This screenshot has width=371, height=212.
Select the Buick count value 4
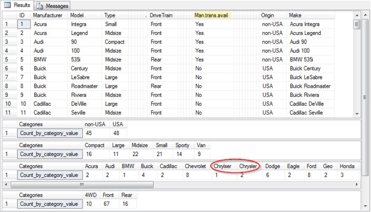(x=148, y=175)
